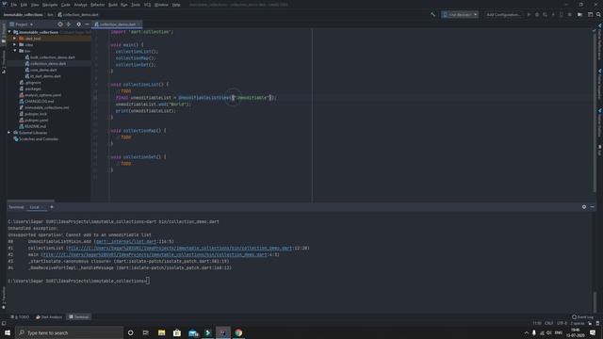Click bin breadcrumb in navigation bar
This screenshot has height=339, width=603.
(50, 15)
